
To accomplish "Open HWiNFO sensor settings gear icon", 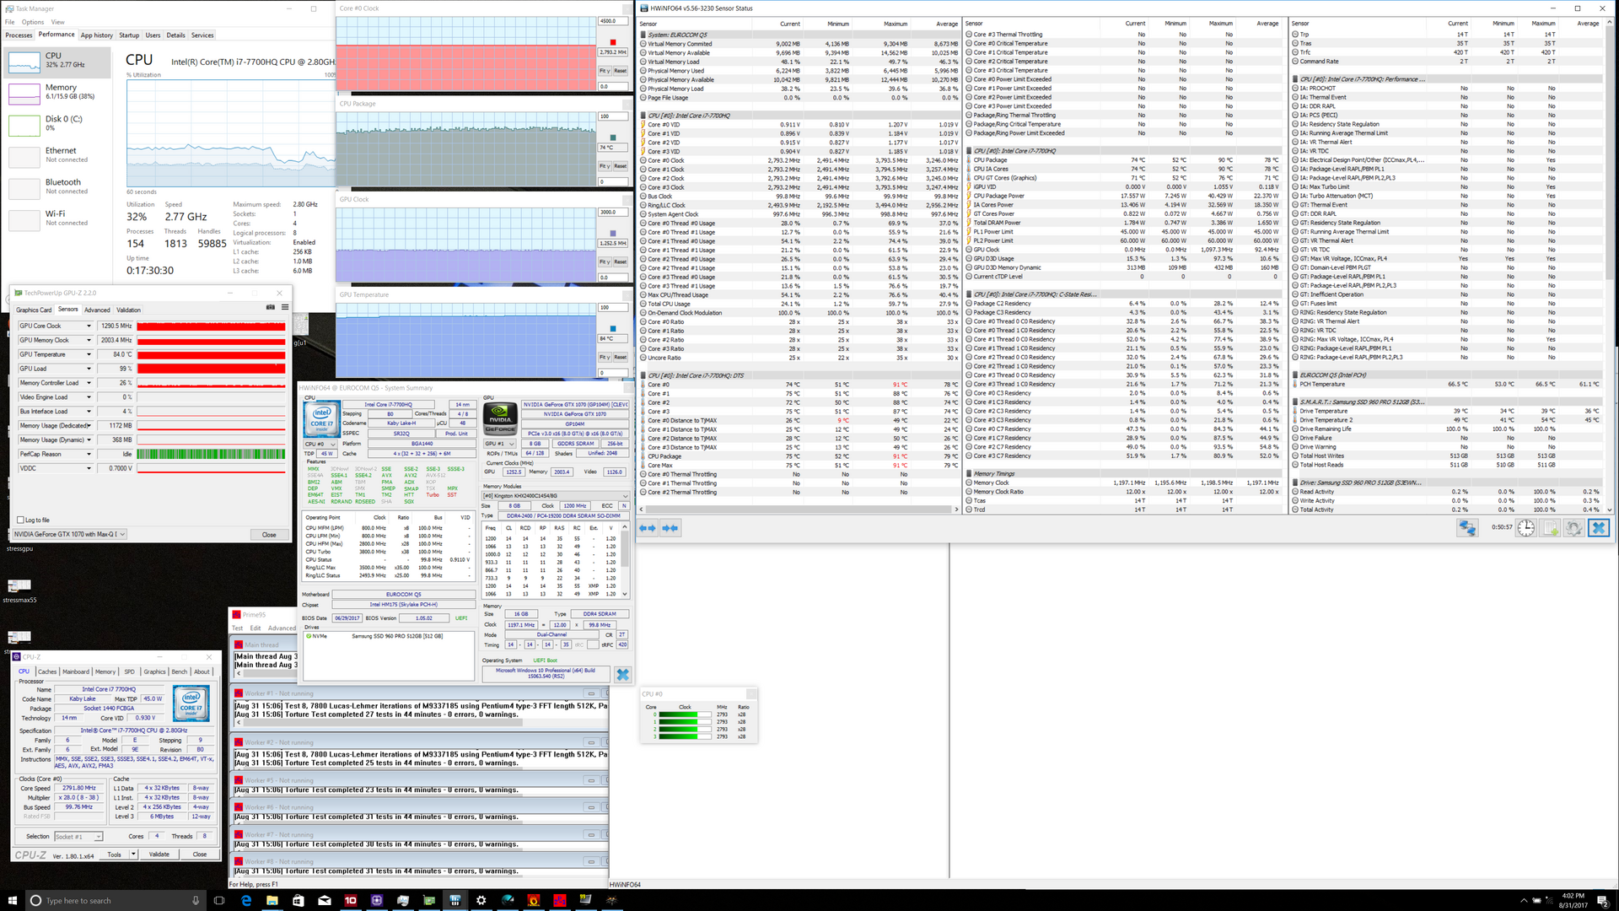I will pyautogui.click(x=1573, y=528).
